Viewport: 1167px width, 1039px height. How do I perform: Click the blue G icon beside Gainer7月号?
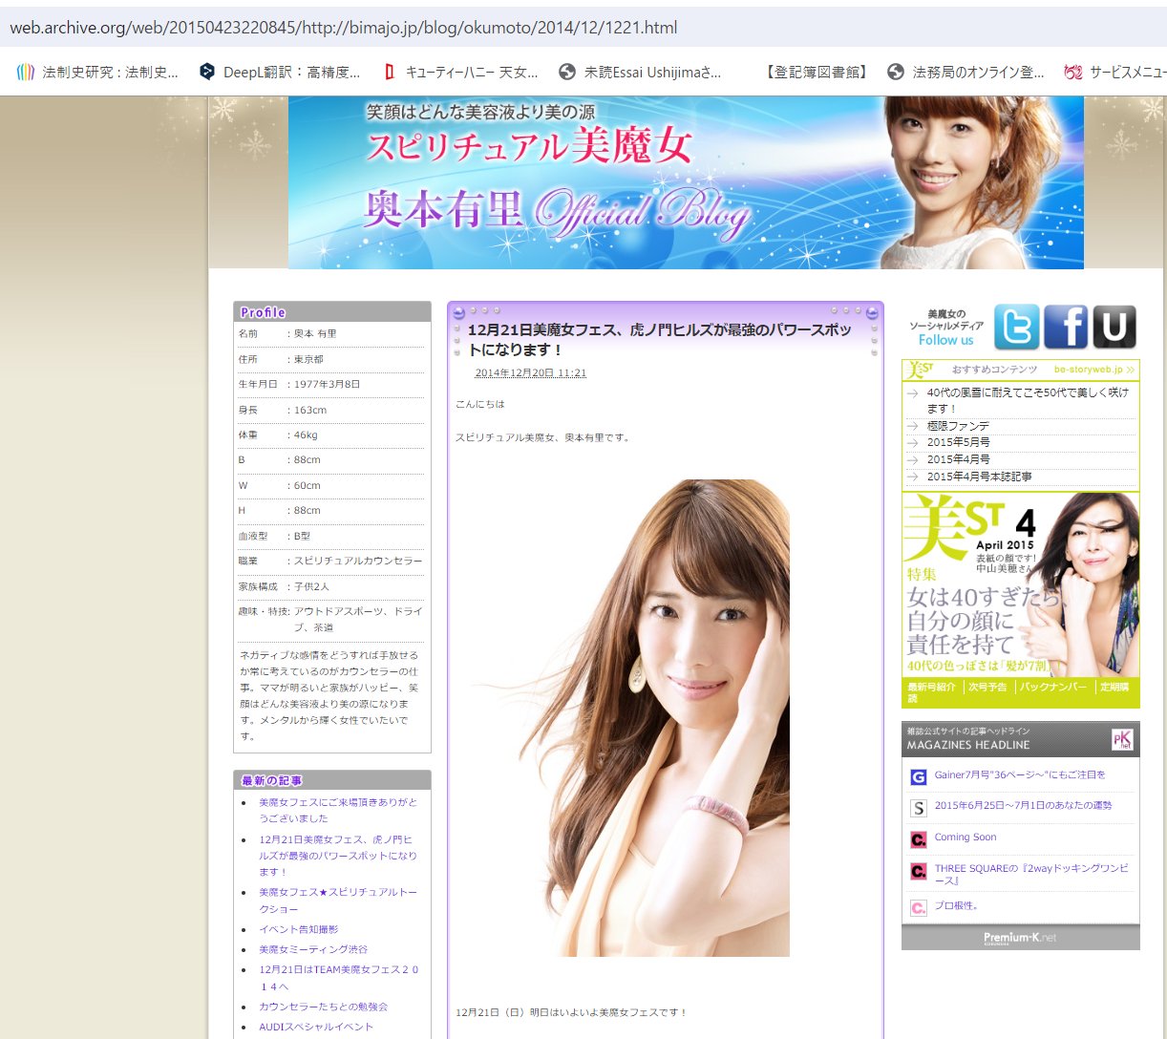click(919, 777)
